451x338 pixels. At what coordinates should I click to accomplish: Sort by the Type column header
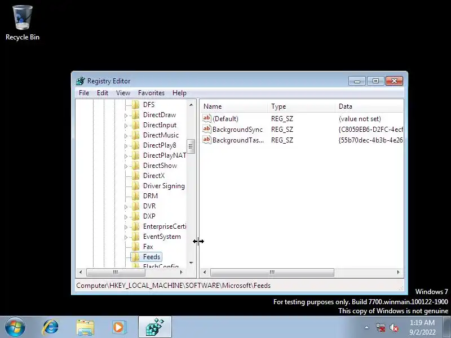[302, 106]
